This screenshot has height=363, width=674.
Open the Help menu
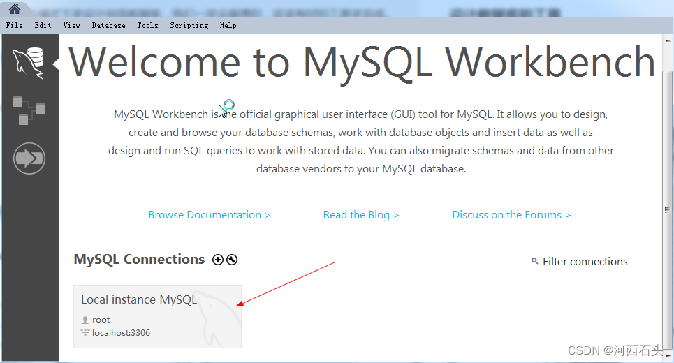point(228,25)
